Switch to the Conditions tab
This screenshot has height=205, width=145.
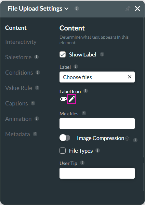(19, 73)
